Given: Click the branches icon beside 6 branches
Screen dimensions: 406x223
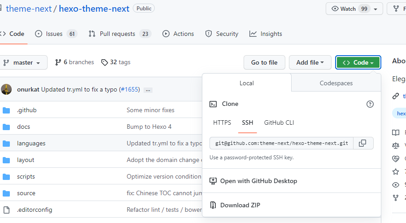Looking at the screenshot, I should point(58,62).
